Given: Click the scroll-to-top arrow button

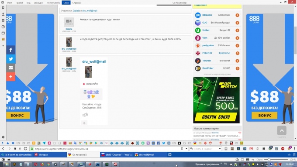Looking at the screenshot, I should point(282,130).
